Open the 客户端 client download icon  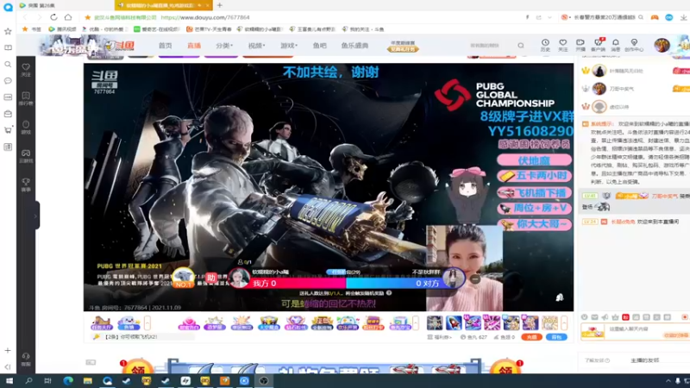pyautogui.click(x=598, y=45)
